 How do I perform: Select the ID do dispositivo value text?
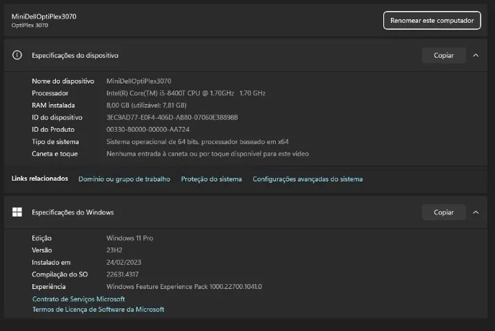click(172, 117)
